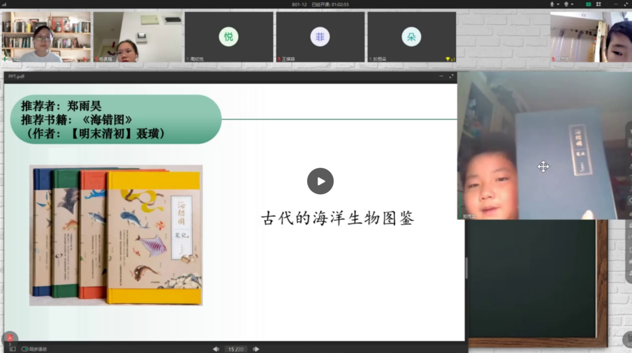
Task: Minimize the PPT.pdf document panel
Action: point(441,76)
